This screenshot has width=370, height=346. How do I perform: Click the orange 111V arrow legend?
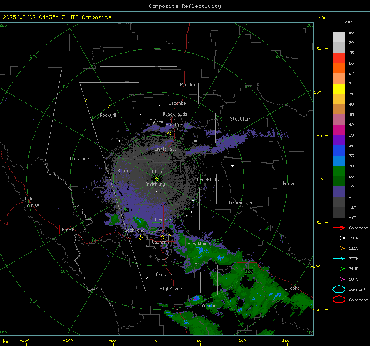click(339, 248)
